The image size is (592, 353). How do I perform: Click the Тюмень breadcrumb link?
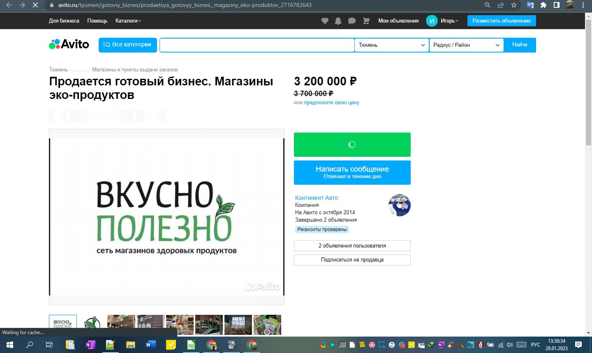[x=58, y=70]
